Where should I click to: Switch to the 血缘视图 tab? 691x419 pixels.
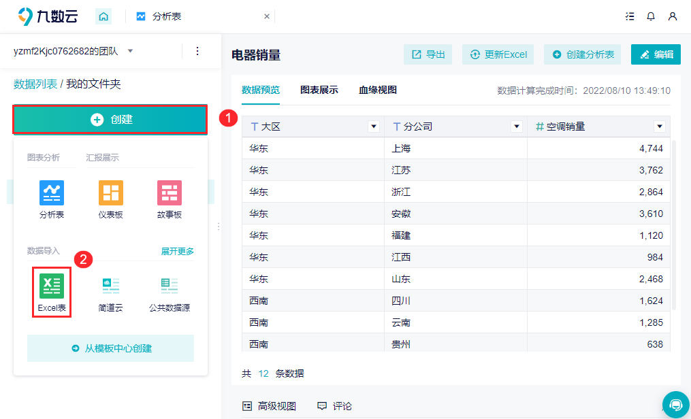click(x=378, y=90)
